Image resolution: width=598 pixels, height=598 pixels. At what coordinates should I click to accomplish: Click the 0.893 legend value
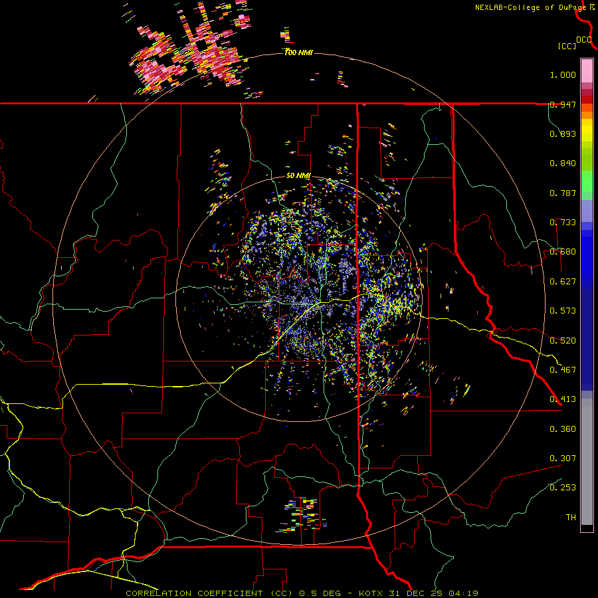click(563, 134)
